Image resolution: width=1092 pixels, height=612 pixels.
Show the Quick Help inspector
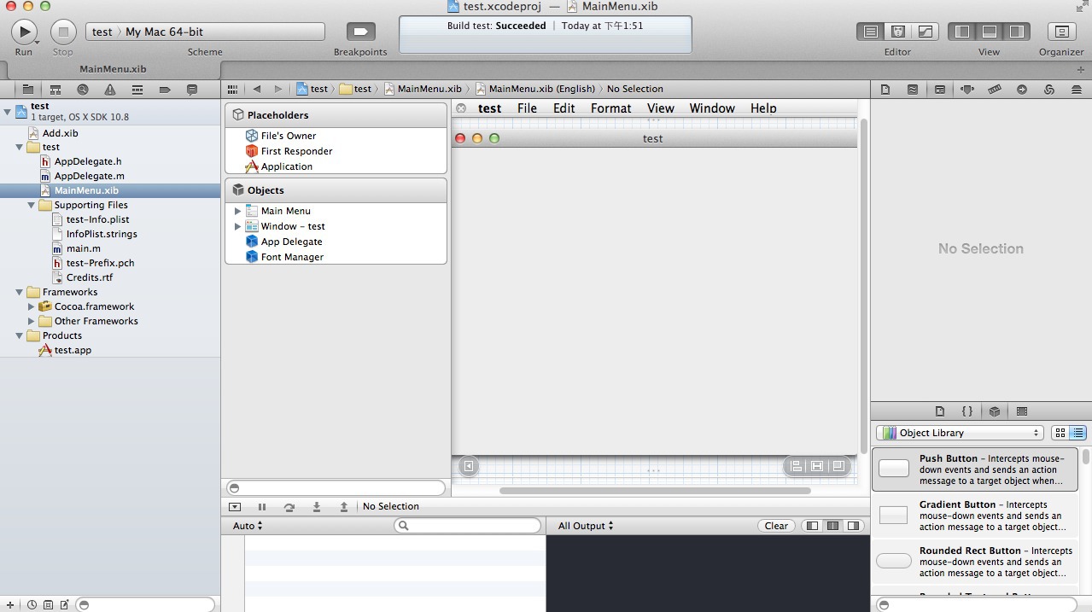tap(913, 89)
